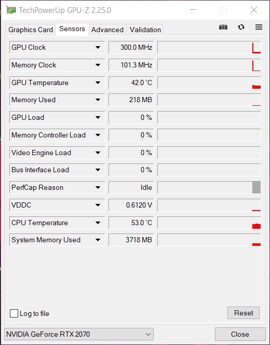270x345 pixels.
Task: Take a screenshot with the camera icon
Action: tap(223, 27)
